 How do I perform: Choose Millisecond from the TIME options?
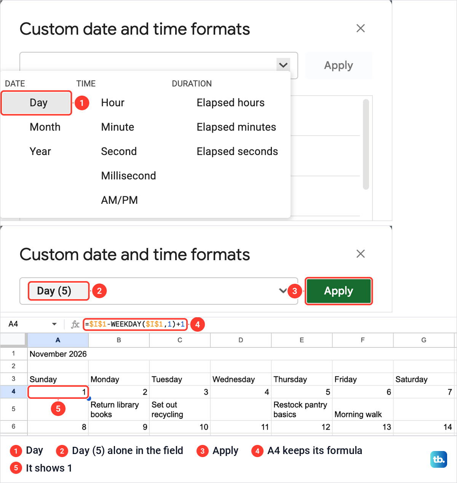click(129, 176)
